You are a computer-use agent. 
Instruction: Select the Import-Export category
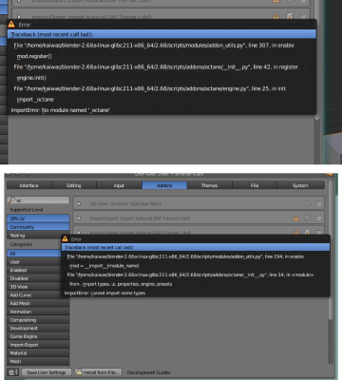tap(38, 345)
